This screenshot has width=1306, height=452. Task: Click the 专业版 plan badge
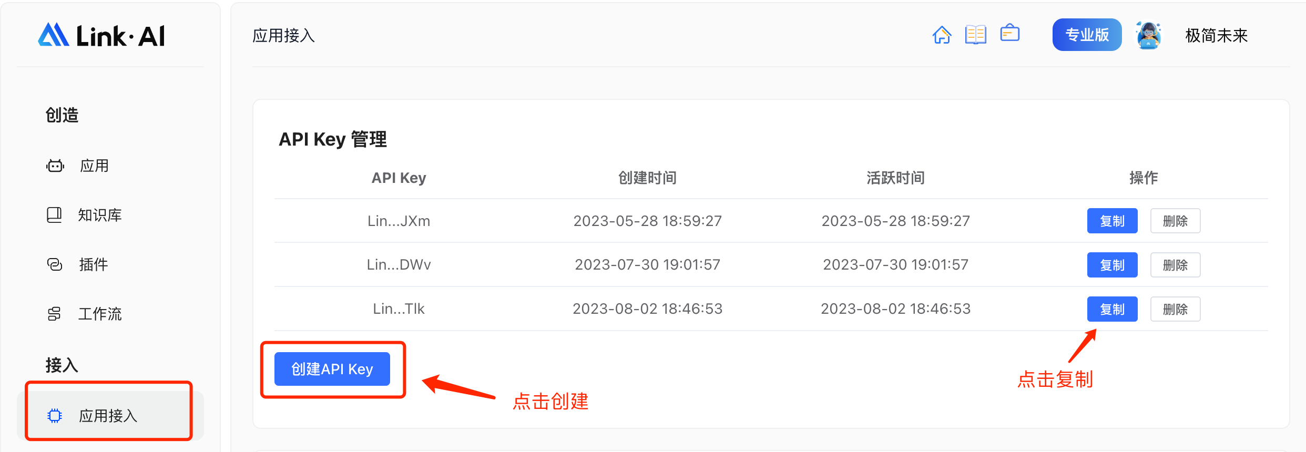pyautogui.click(x=1087, y=35)
